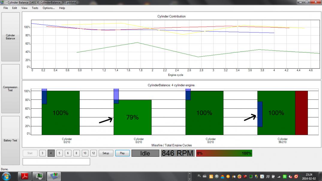This screenshot has height=181, width=322.
Task: Open the Setup button
Action: (106, 153)
